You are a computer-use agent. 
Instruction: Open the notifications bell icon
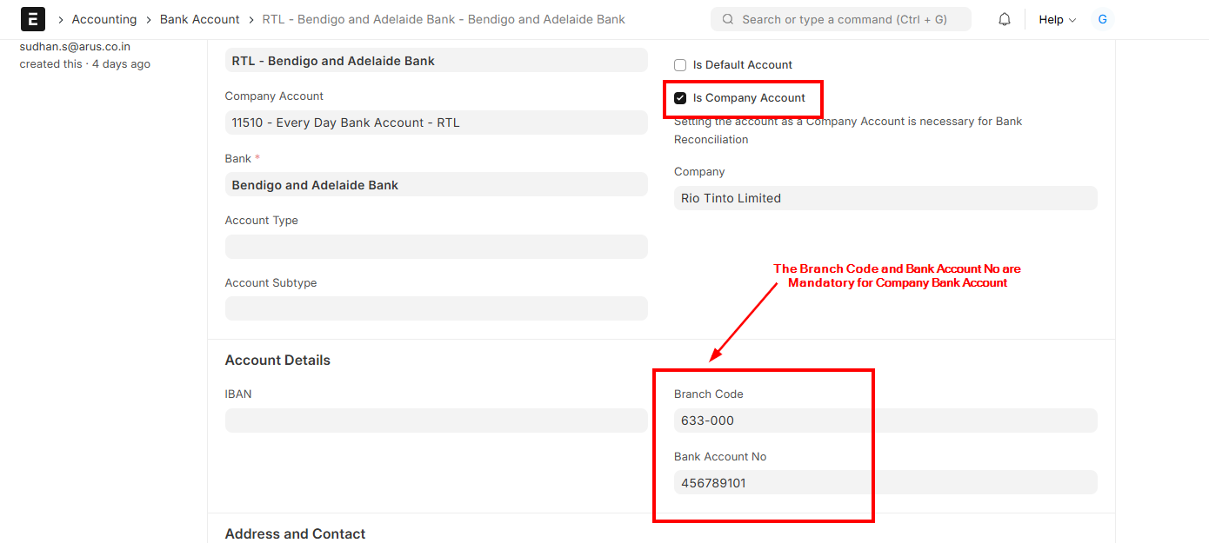point(1005,19)
